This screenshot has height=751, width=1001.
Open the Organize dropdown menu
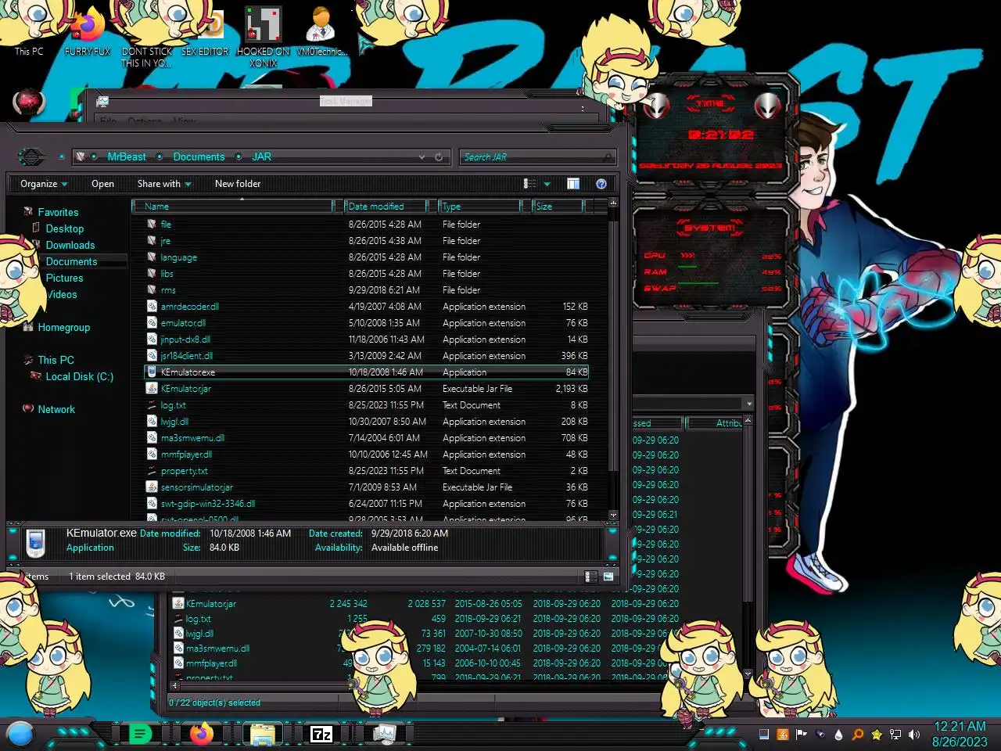pyautogui.click(x=44, y=184)
